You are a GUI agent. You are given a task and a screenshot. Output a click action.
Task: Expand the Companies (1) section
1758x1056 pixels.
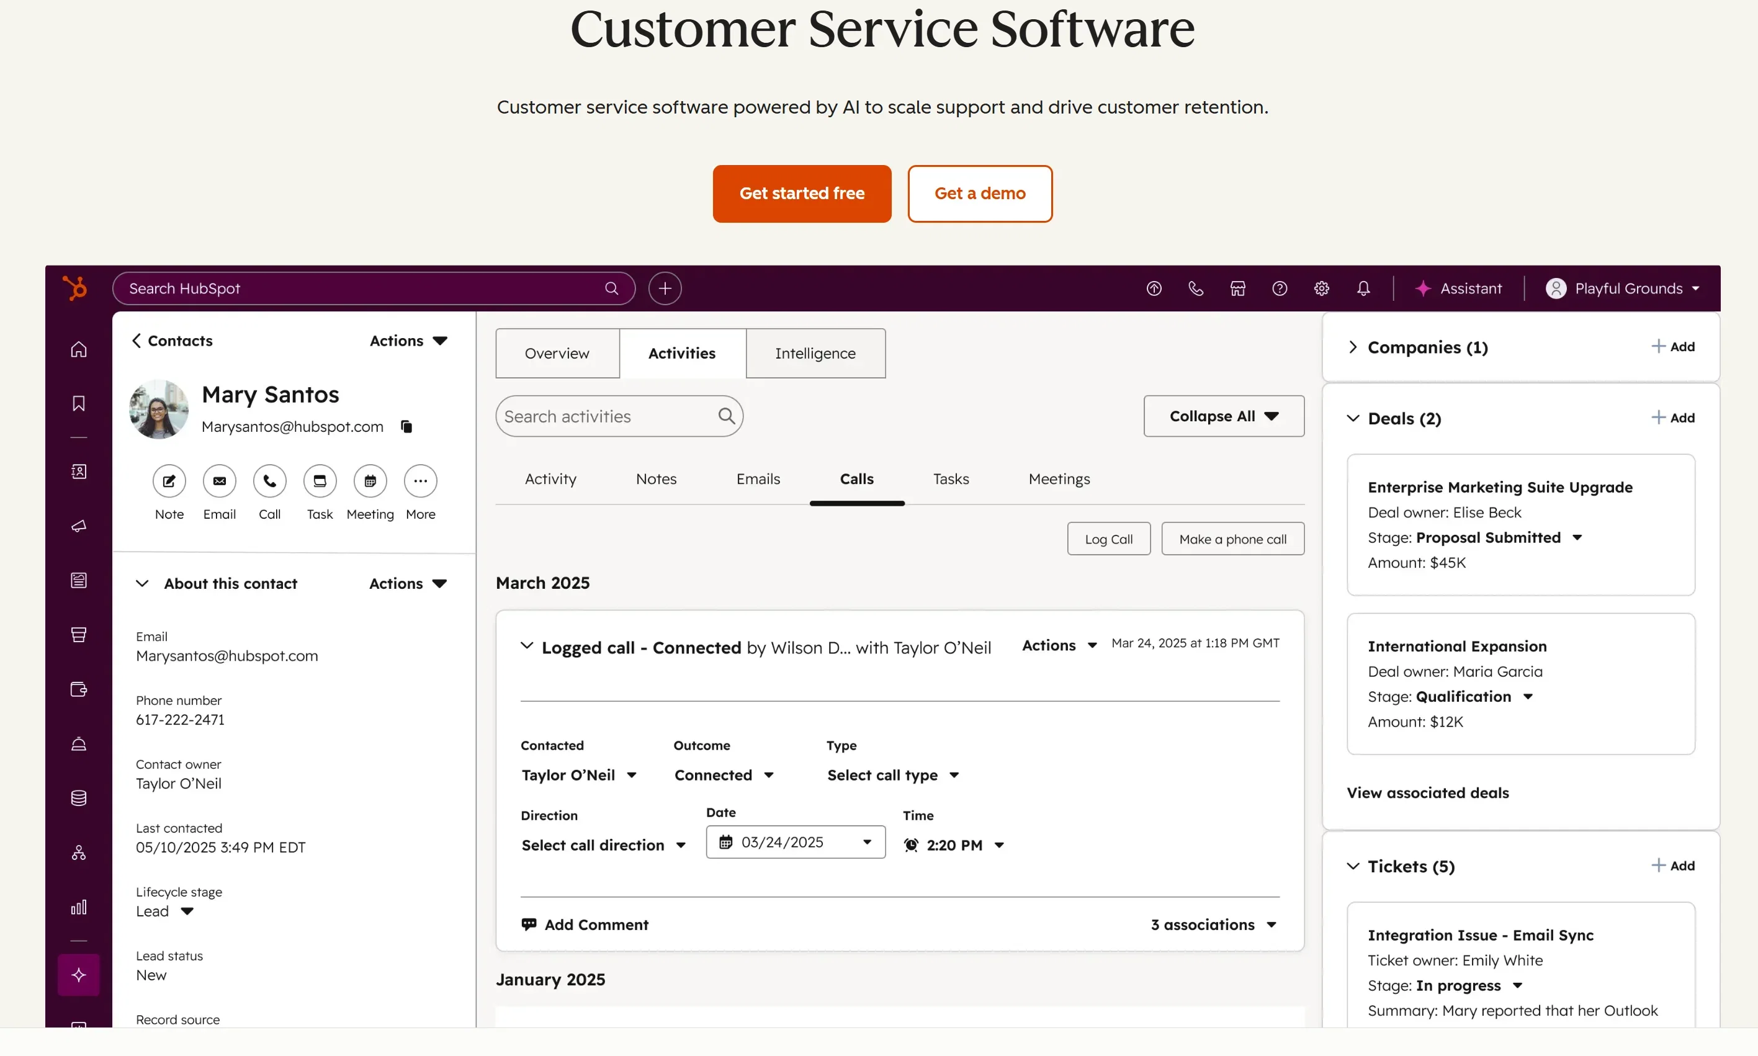click(x=1353, y=347)
